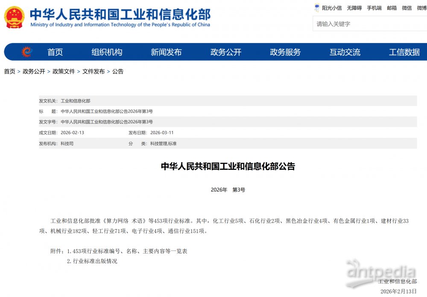Open the 邮箱 mailbox icon
The height and width of the screenshot is (297, 427).
(x=391, y=8)
